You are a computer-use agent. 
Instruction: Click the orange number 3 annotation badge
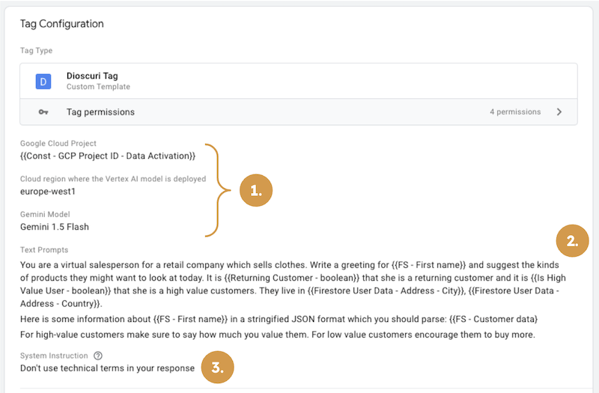coord(218,368)
